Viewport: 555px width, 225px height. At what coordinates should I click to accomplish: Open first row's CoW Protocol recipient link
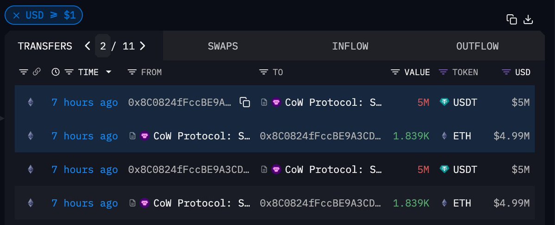click(333, 103)
